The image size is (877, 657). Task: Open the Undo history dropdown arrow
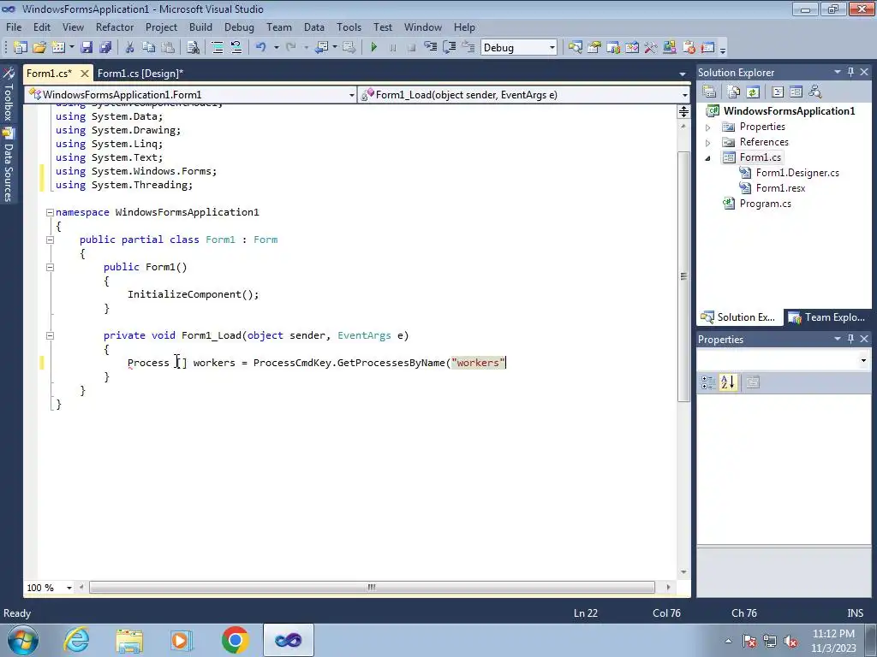(x=277, y=48)
